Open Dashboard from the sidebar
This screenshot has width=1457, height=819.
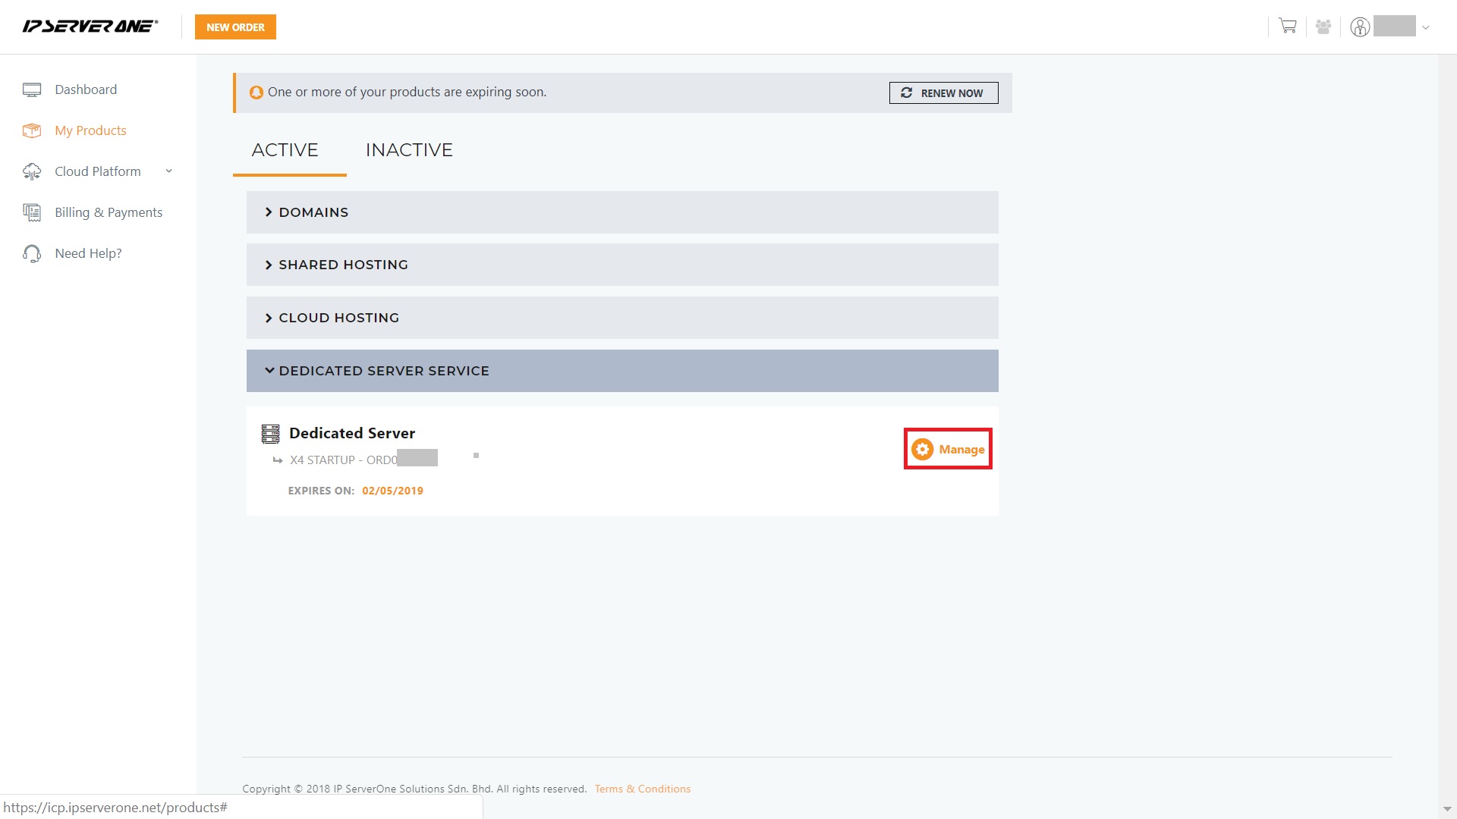(86, 89)
